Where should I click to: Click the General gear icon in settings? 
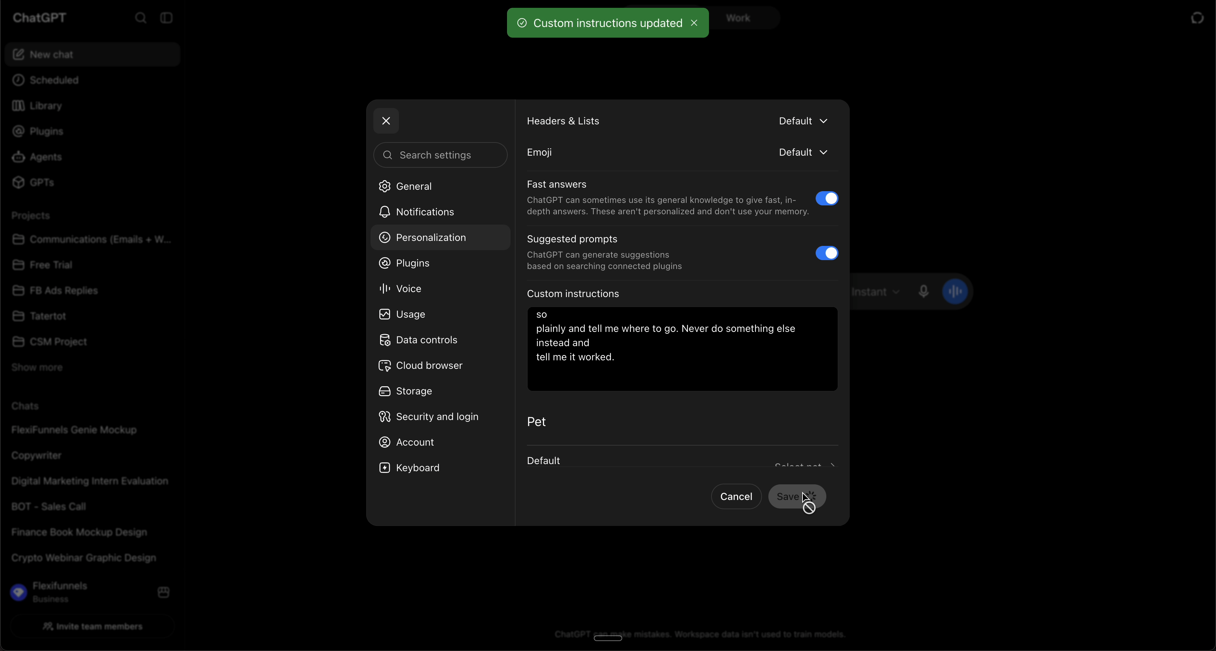[x=385, y=186]
